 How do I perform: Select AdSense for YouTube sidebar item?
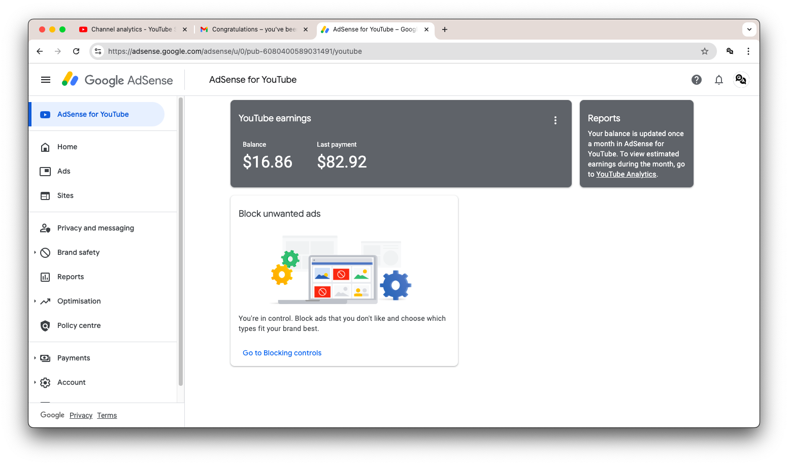[96, 115]
